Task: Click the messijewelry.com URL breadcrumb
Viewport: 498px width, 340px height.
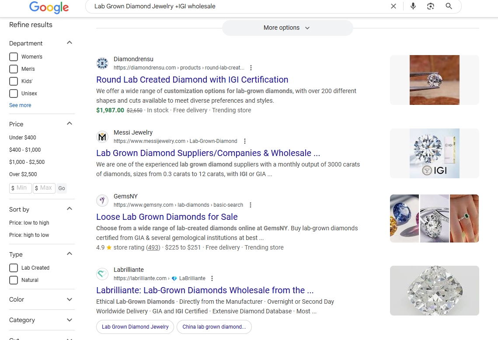Action: tap(175, 141)
